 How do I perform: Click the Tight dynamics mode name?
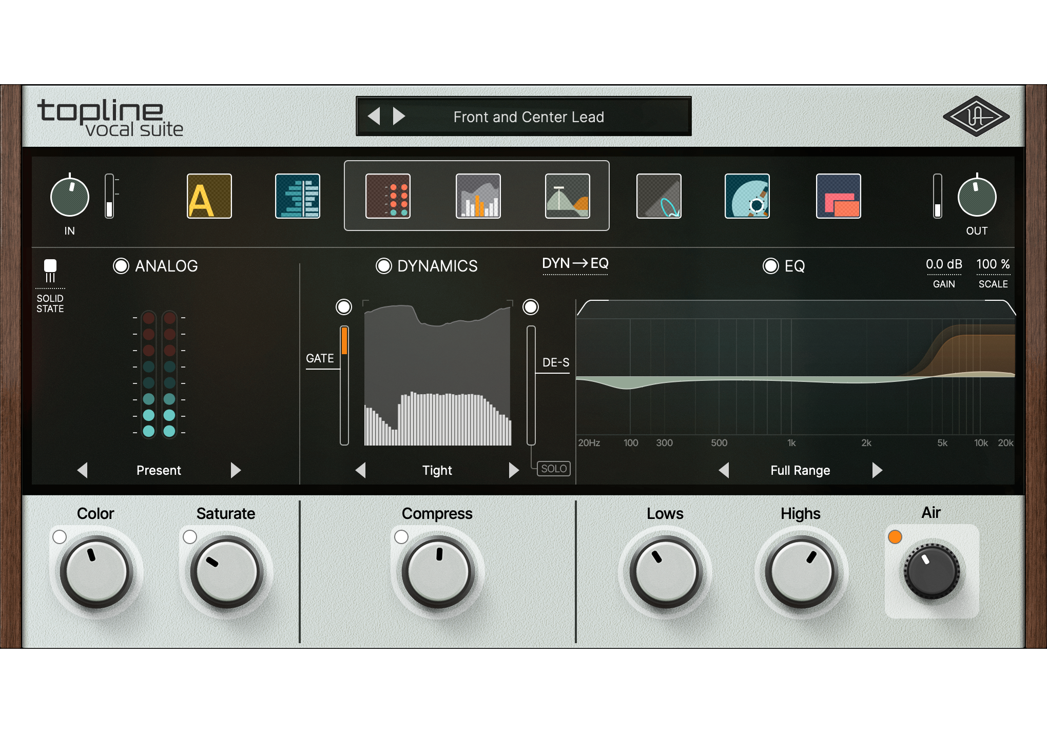pos(437,470)
